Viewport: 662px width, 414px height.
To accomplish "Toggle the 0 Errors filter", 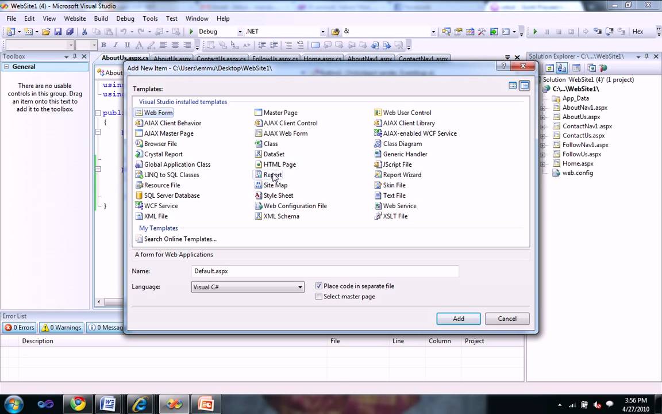I will coord(20,327).
